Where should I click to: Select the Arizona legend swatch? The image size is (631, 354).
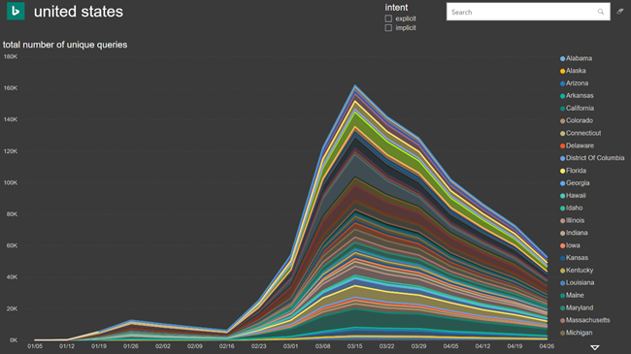tap(563, 83)
